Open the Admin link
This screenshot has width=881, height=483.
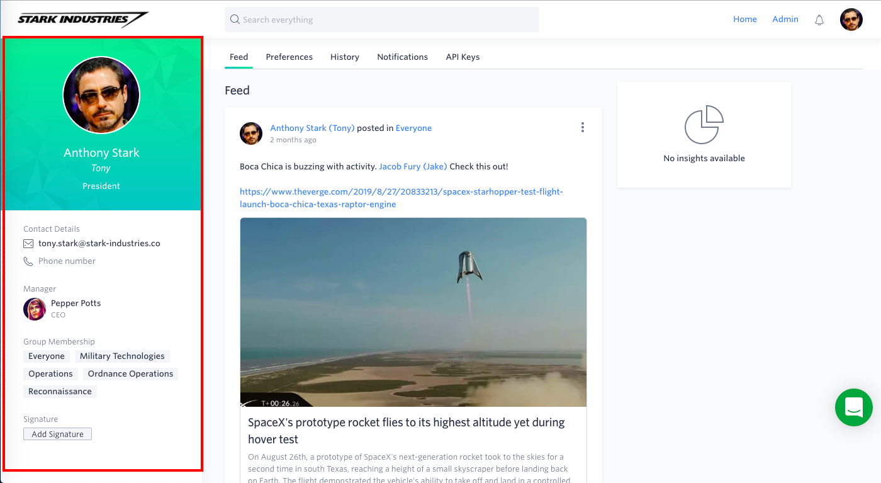(x=785, y=20)
